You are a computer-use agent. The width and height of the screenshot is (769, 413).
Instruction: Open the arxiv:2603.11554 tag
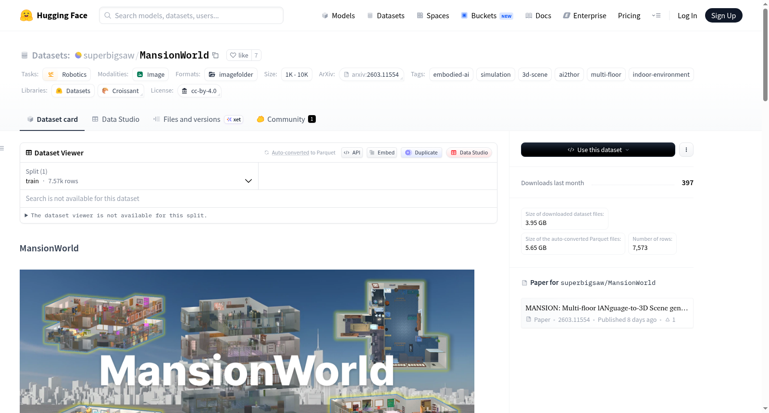click(372, 74)
